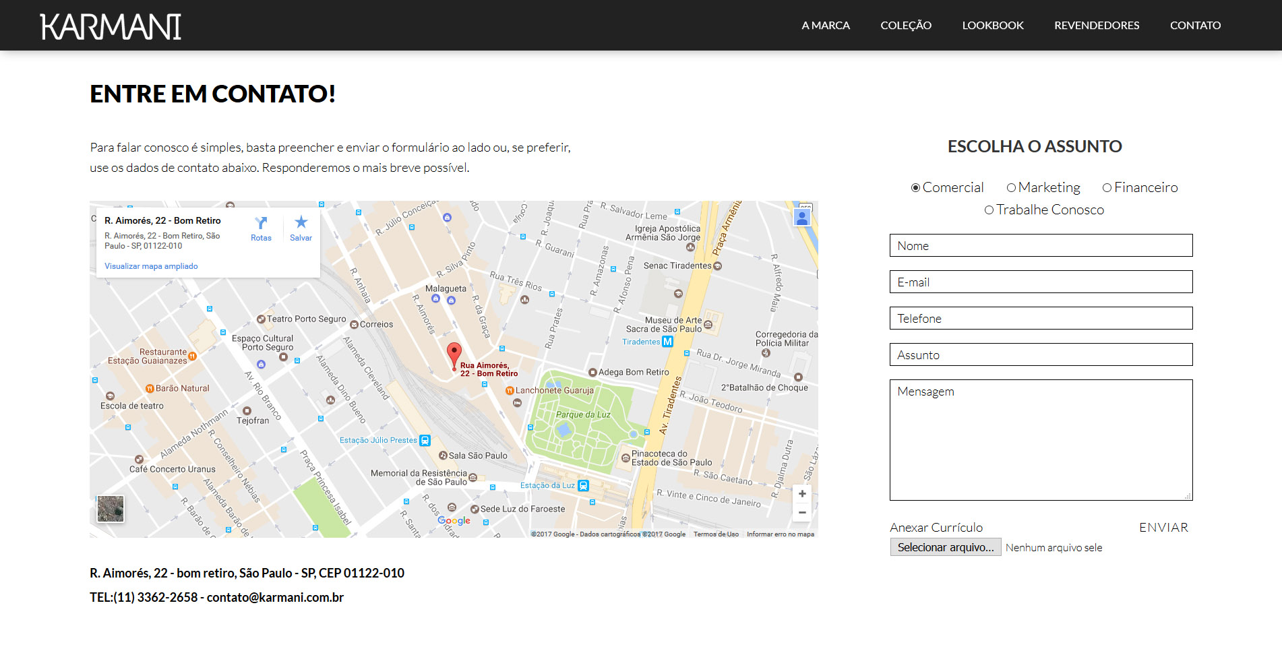1282x653 pixels.
Task: Select the Comercial radio option
Action: pyautogui.click(x=915, y=188)
